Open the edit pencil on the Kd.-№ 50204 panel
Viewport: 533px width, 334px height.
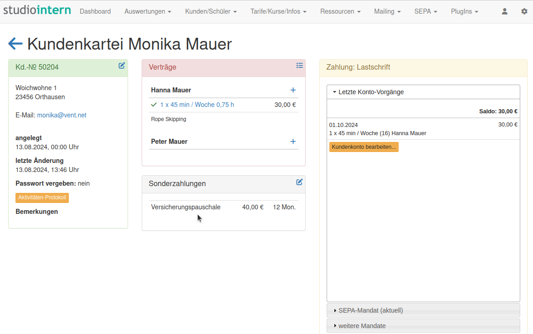(x=121, y=66)
